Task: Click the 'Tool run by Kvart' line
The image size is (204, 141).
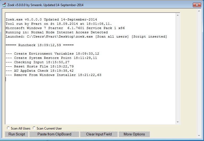Action: click(59, 24)
